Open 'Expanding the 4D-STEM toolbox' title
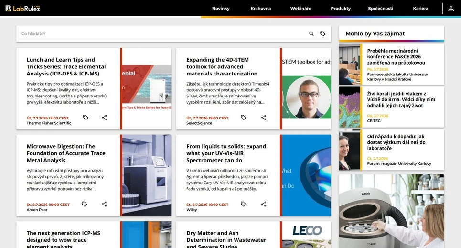This screenshot has height=248, width=461. pos(222,66)
